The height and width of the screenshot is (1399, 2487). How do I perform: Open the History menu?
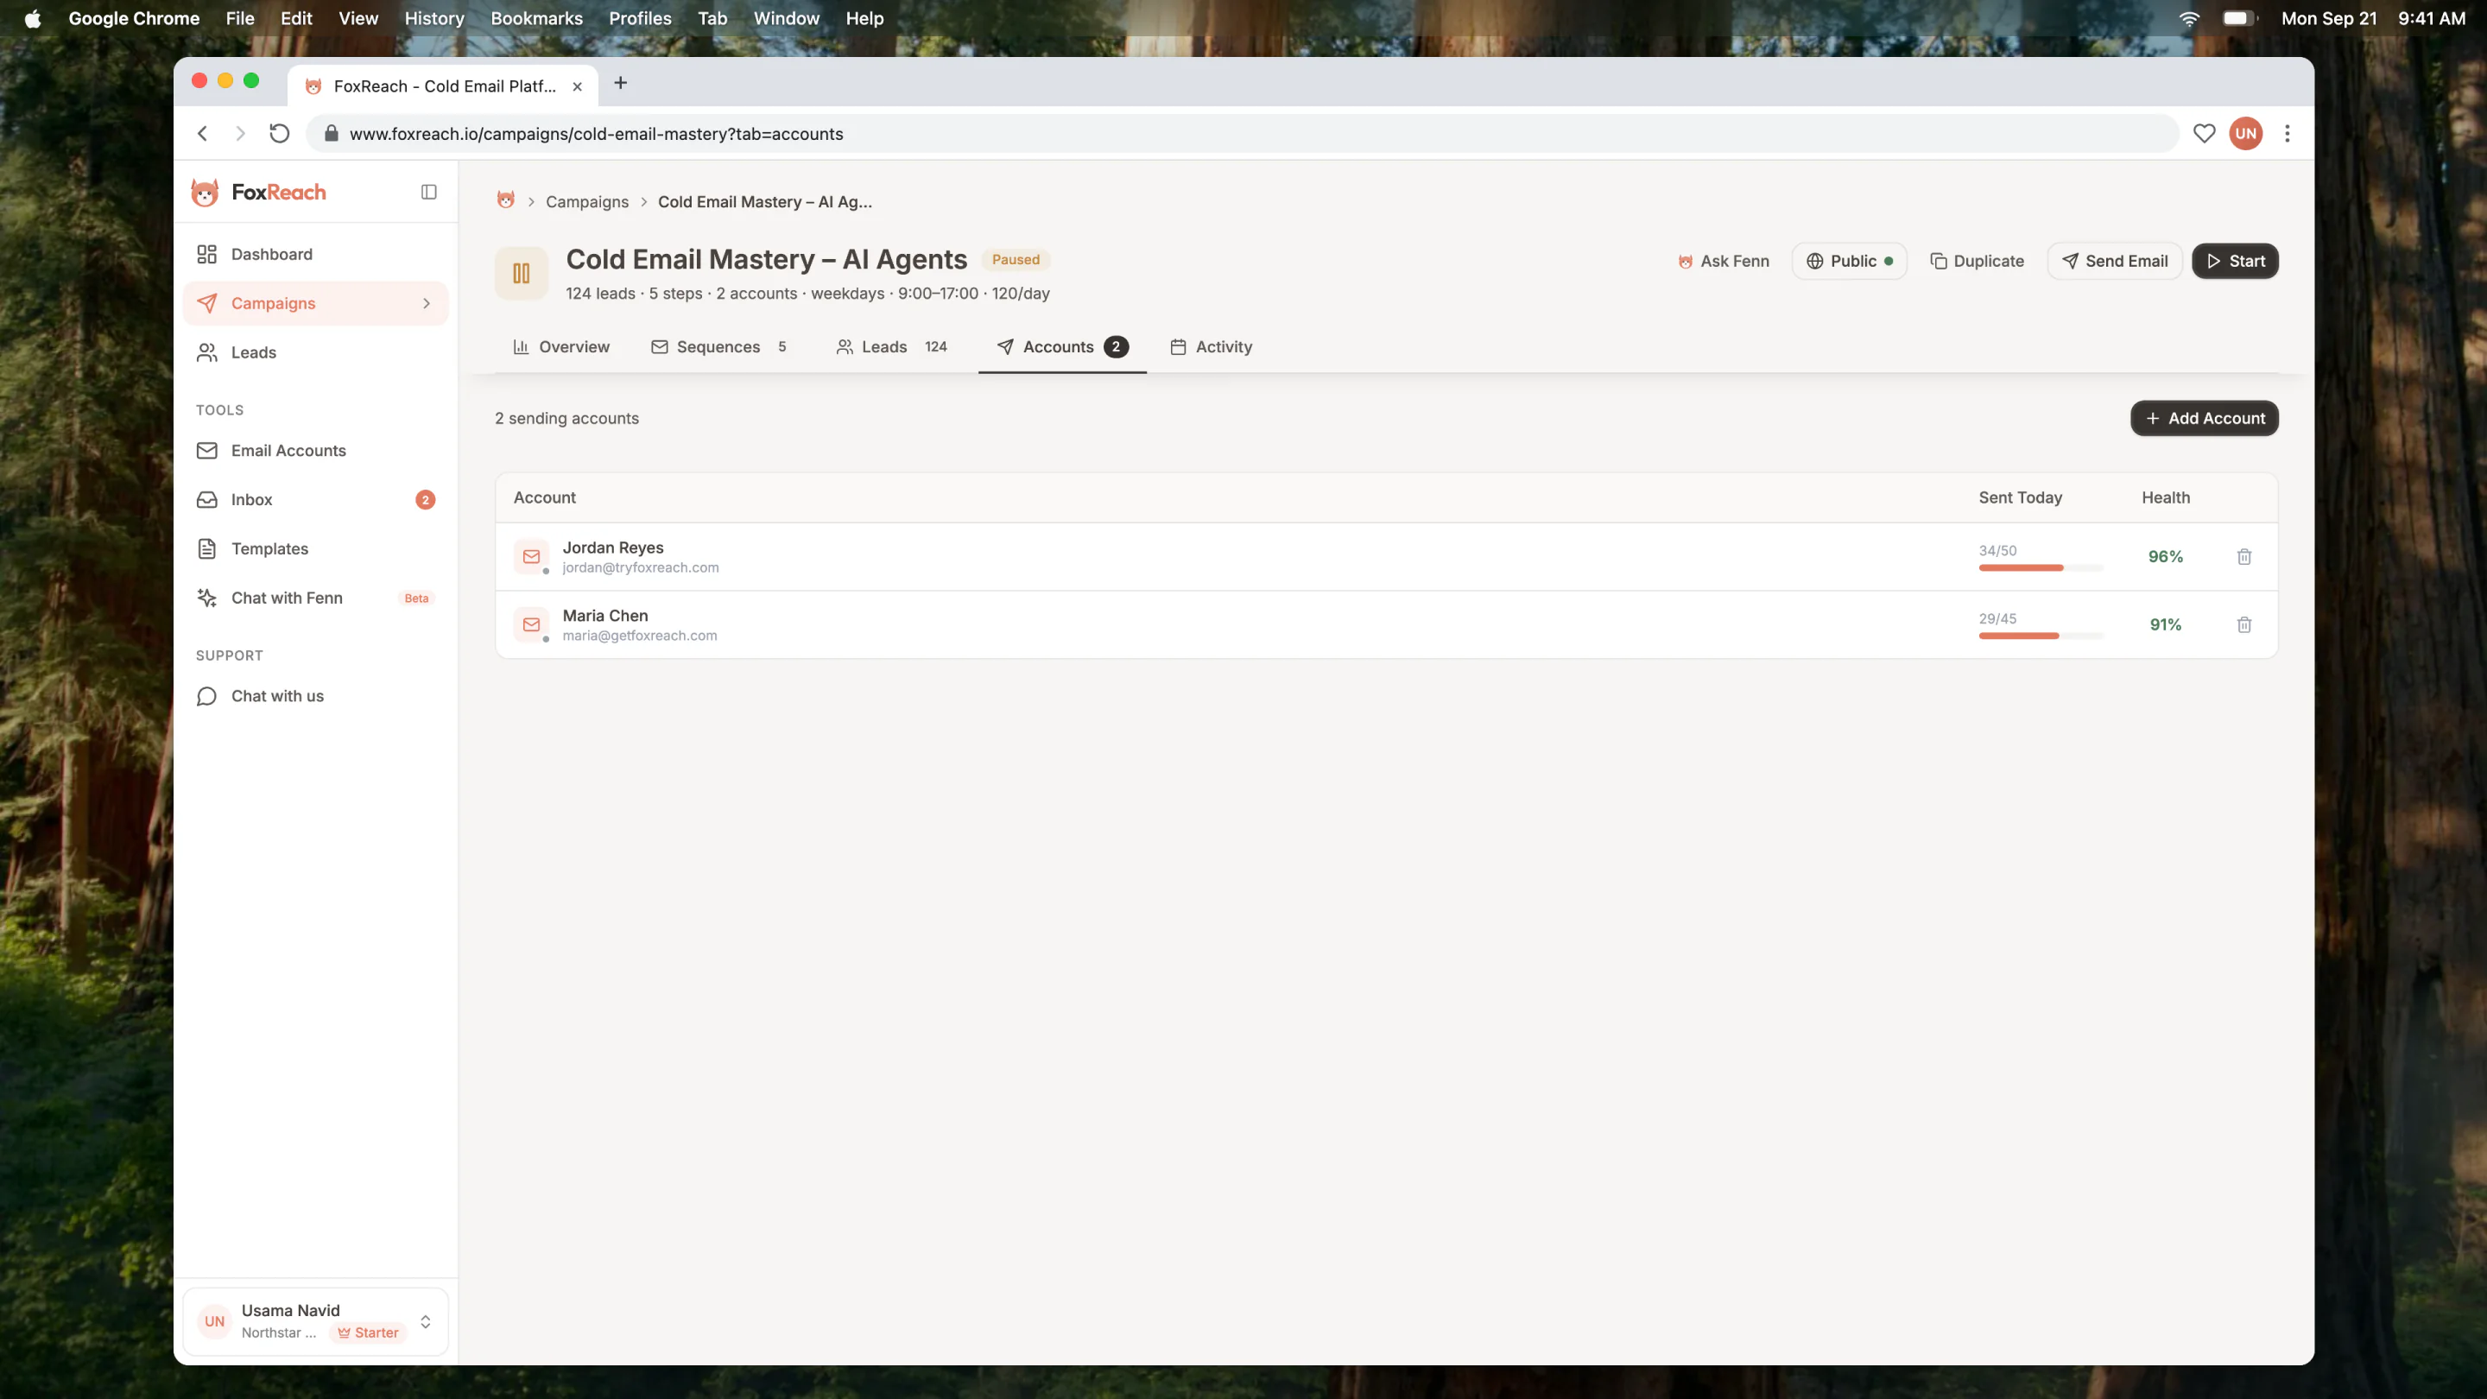[433, 18]
